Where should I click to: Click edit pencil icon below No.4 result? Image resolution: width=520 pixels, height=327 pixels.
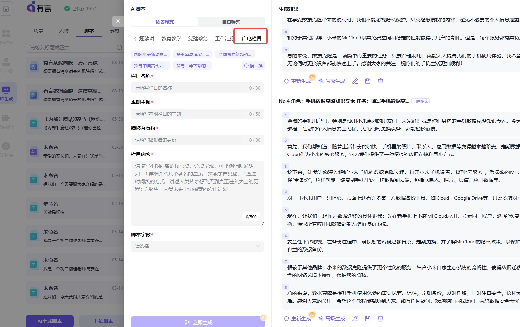[x=355, y=319]
